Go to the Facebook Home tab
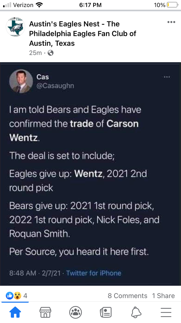This screenshot has height=323, width=181. (15, 312)
